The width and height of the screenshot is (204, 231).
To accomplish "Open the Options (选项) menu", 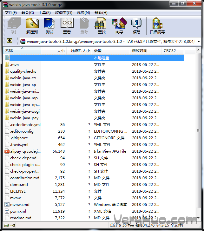I will pyautogui.click(x=83, y=13).
